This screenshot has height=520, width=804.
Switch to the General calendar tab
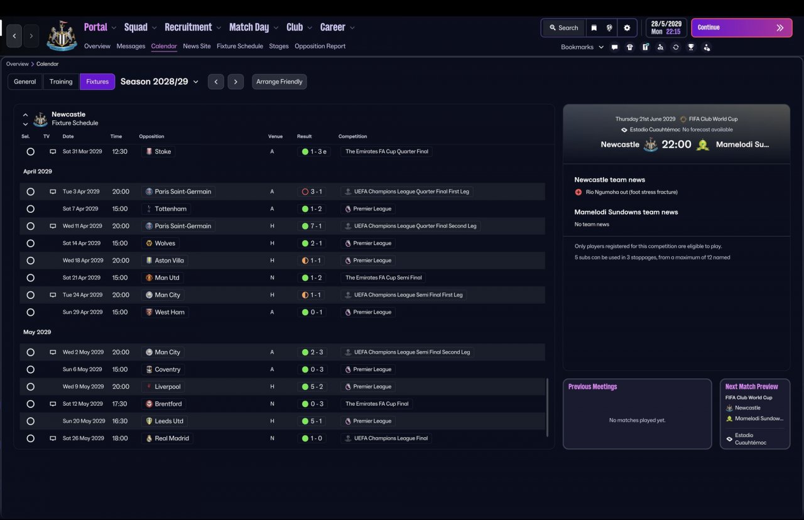[x=25, y=82]
